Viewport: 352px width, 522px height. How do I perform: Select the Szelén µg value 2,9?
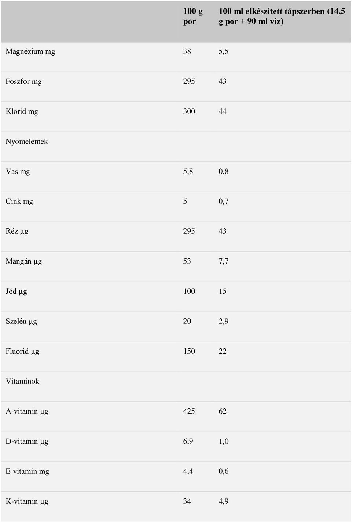224,321
